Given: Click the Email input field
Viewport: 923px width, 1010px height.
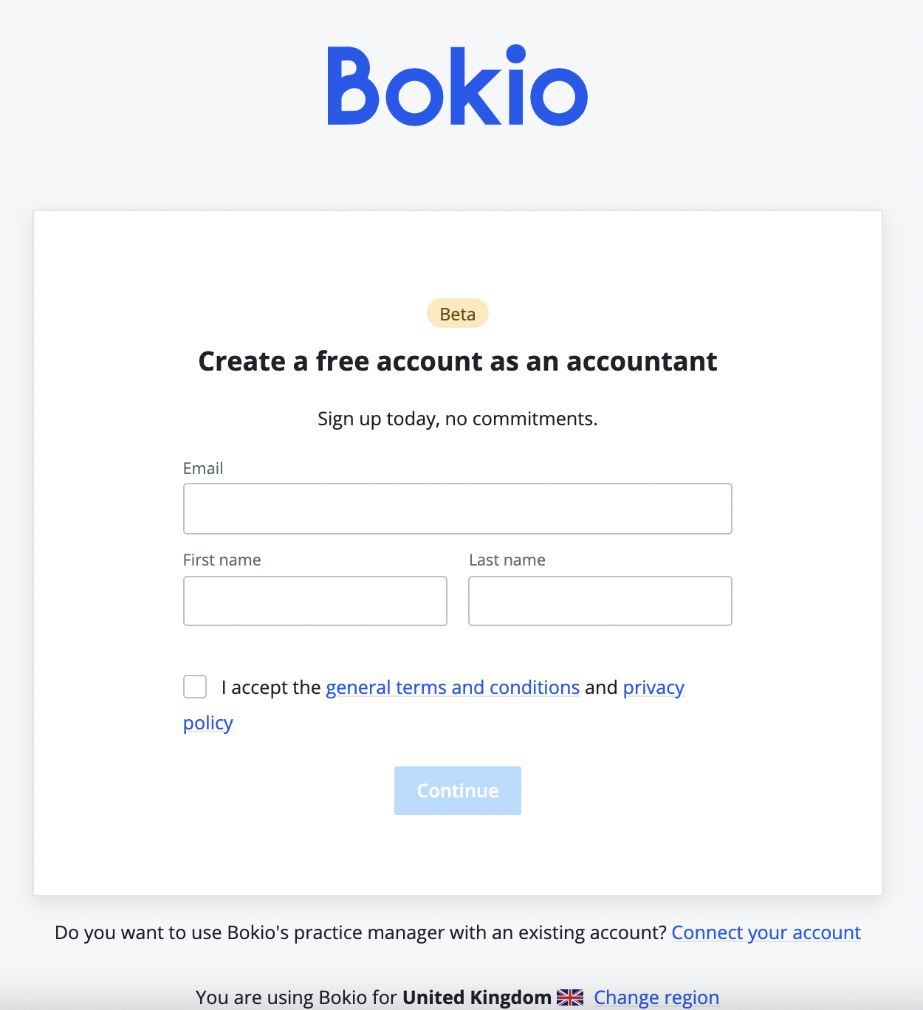Looking at the screenshot, I should (457, 509).
